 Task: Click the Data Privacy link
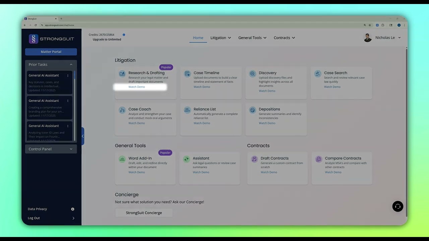(37, 209)
